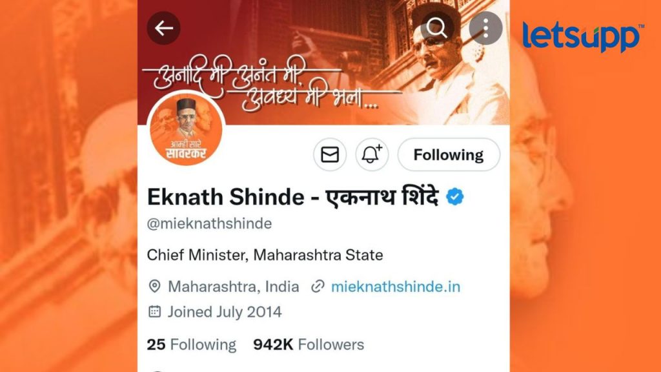
Task: View the 942K Followers list
Action: (x=309, y=345)
